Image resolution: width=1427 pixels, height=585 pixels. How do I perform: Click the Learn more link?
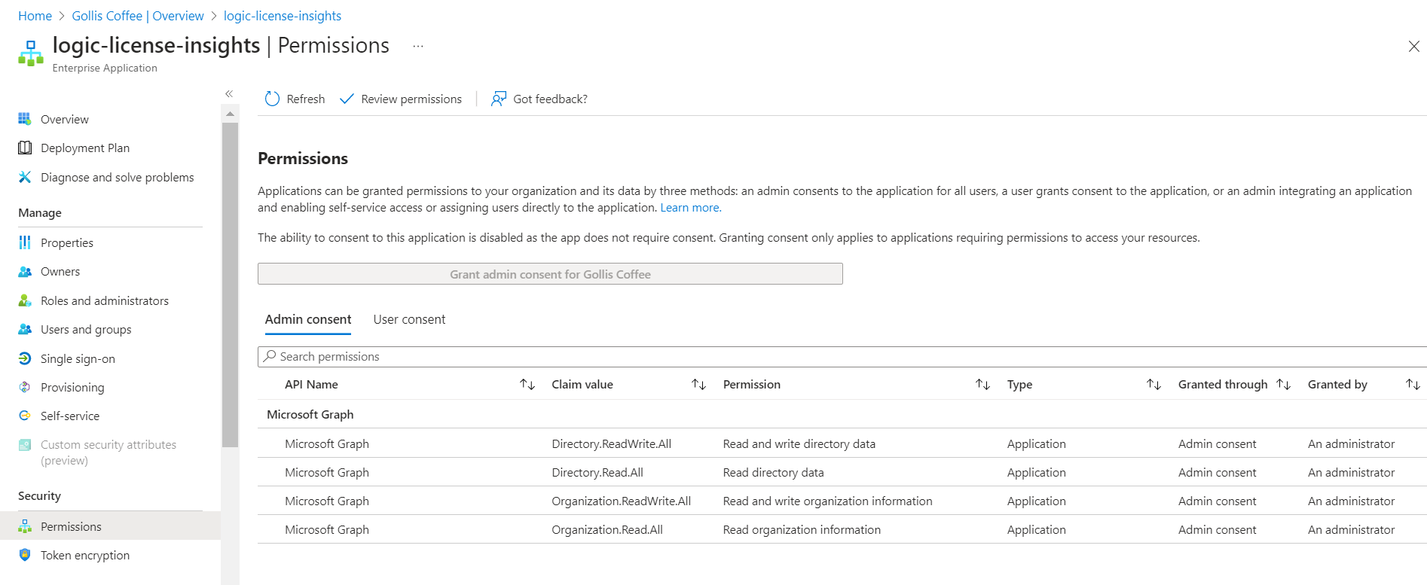[x=690, y=208]
